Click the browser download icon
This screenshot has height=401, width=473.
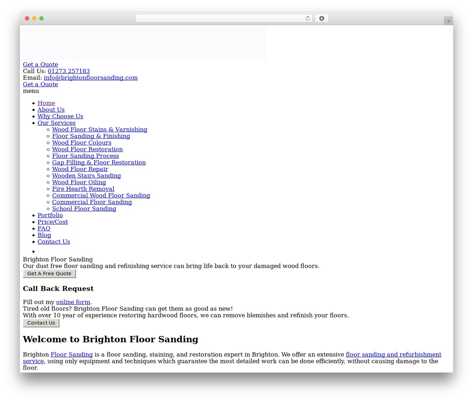click(x=321, y=18)
